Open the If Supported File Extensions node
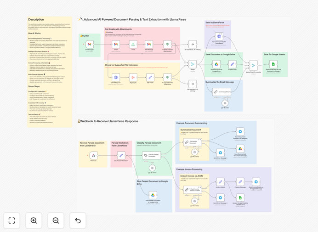 point(168,77)
